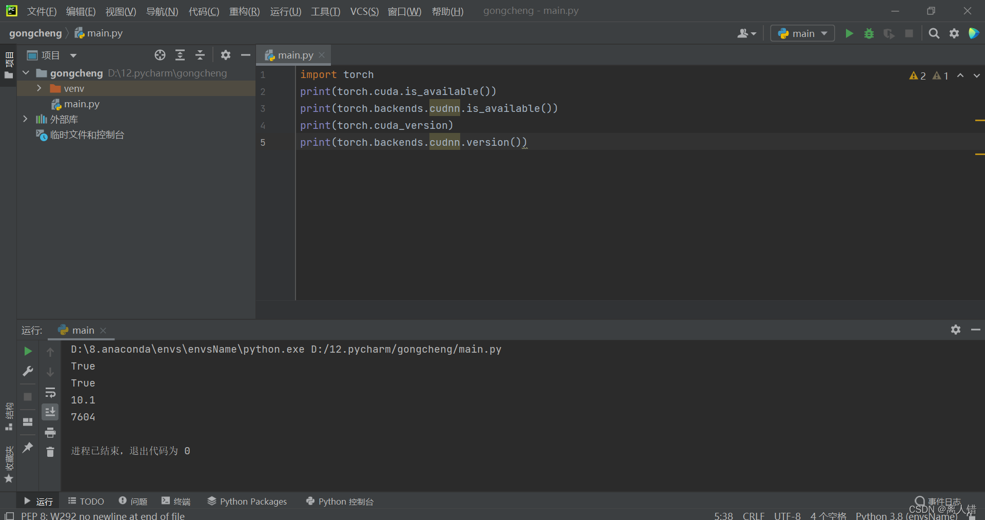This screenshot has height=520, width=985.
Task: Click the 10.1 output line
Action: 83,400
